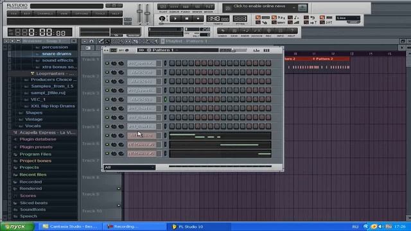The image size is (411, 231).
Task: Toggle the metronome ramp icon option
Action: pos(290,22)
